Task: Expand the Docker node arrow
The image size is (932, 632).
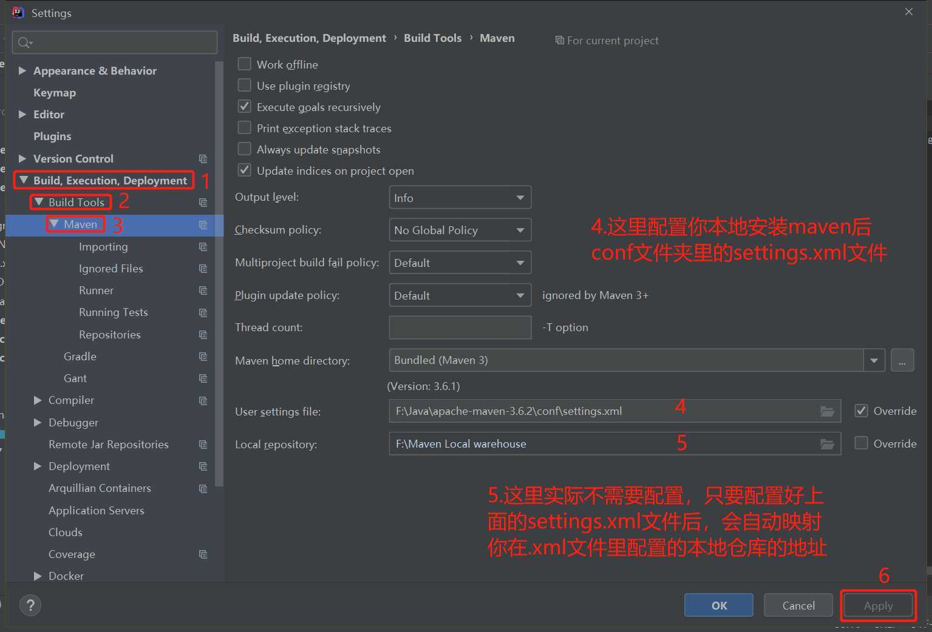Action: click(38, 576)
